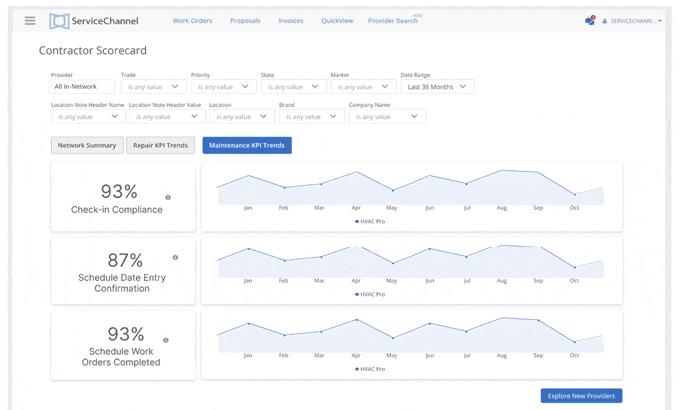The width and height of the screenshot is (679, 410).
Task: Click the April data point on Check-in chart
Action: [356, 172]
